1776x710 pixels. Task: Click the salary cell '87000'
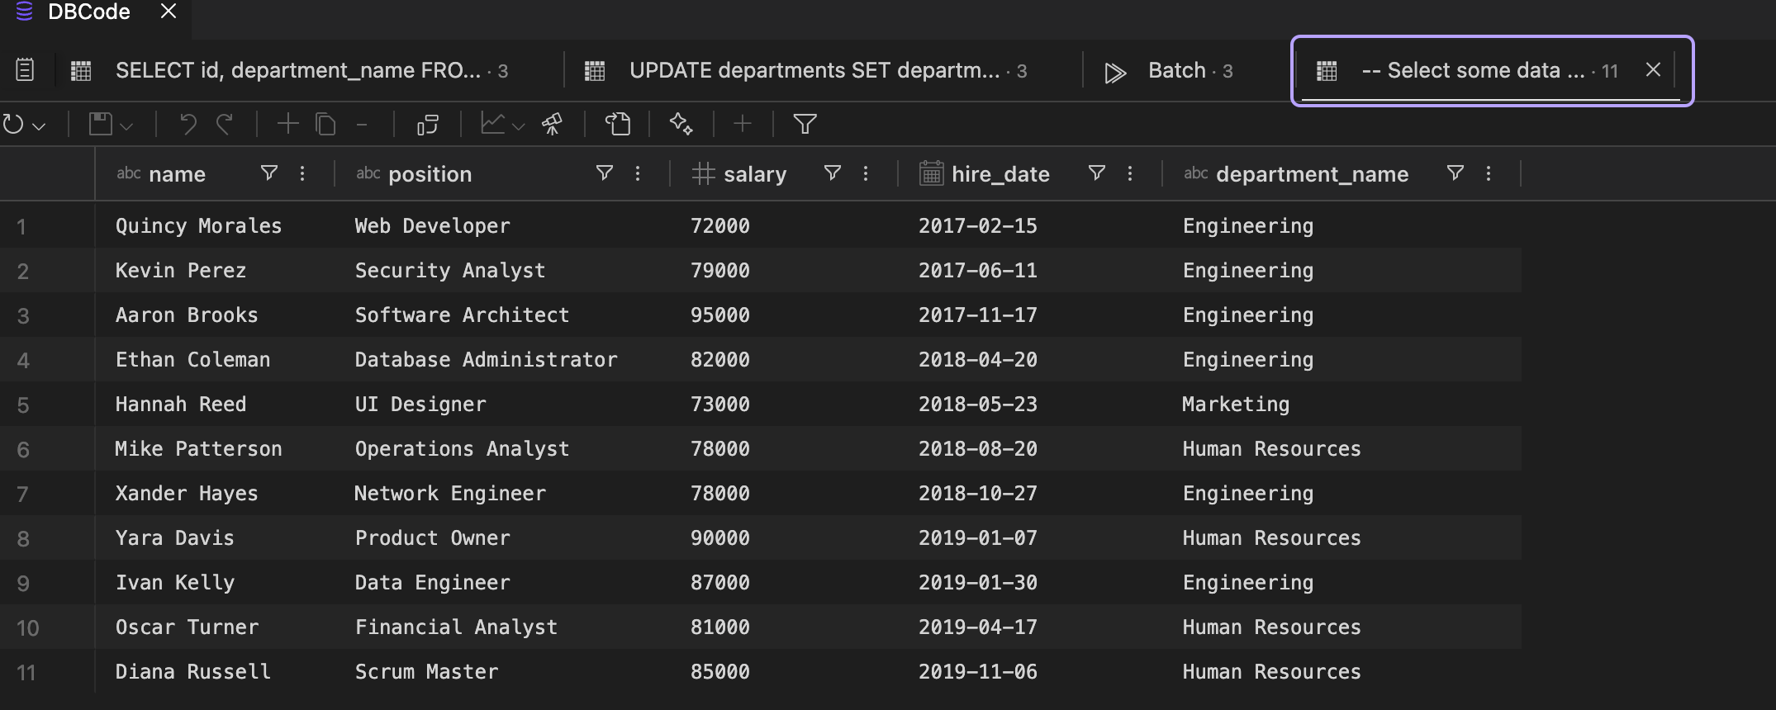[720, 583]
